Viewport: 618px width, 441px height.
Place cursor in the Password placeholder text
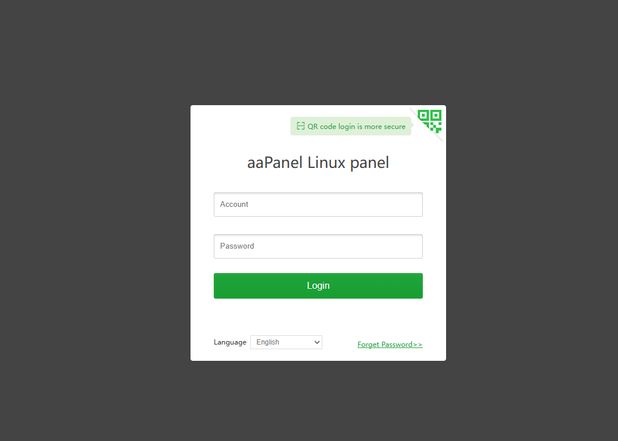point(237,246)
